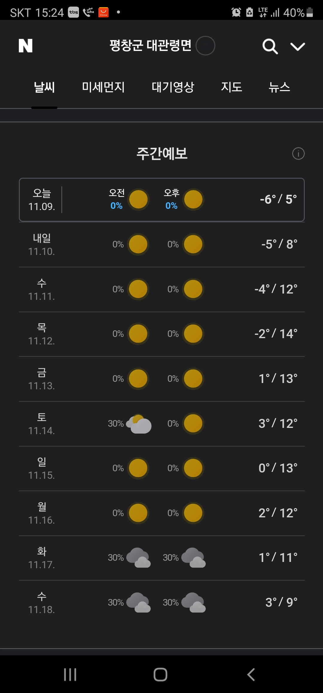Screen dimensions: 323x693
Task: Open the recent apps button
Action: (70, 674)
